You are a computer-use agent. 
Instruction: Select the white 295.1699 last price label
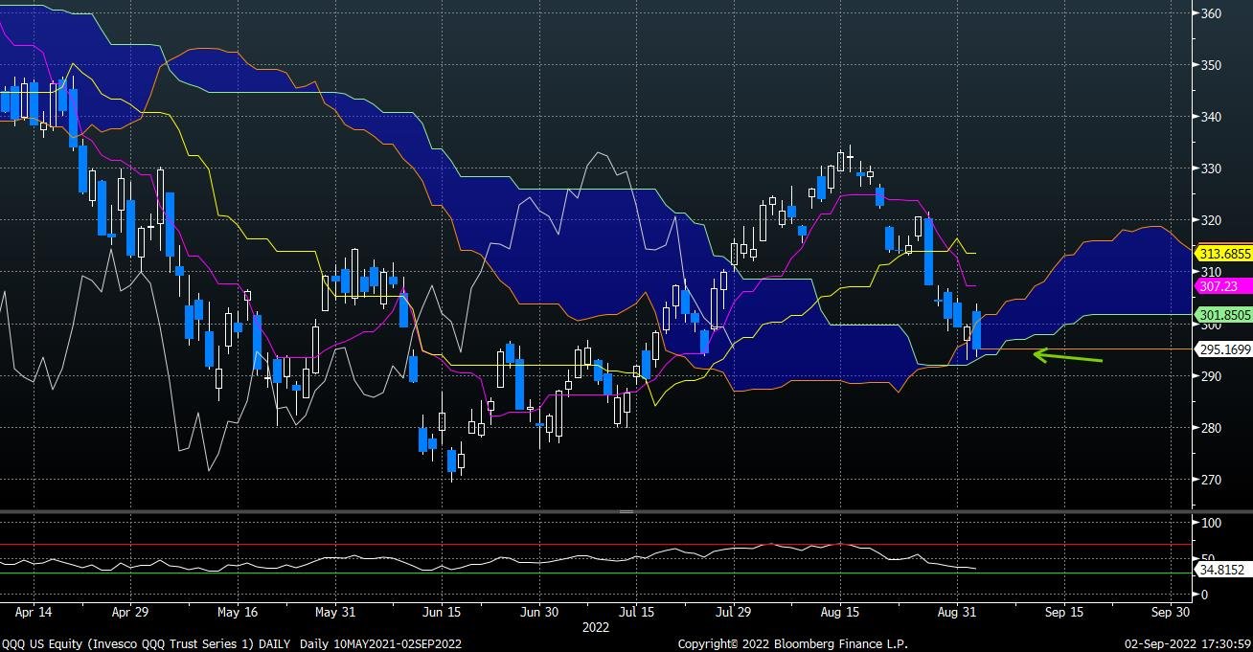(x=1228, y=350)
